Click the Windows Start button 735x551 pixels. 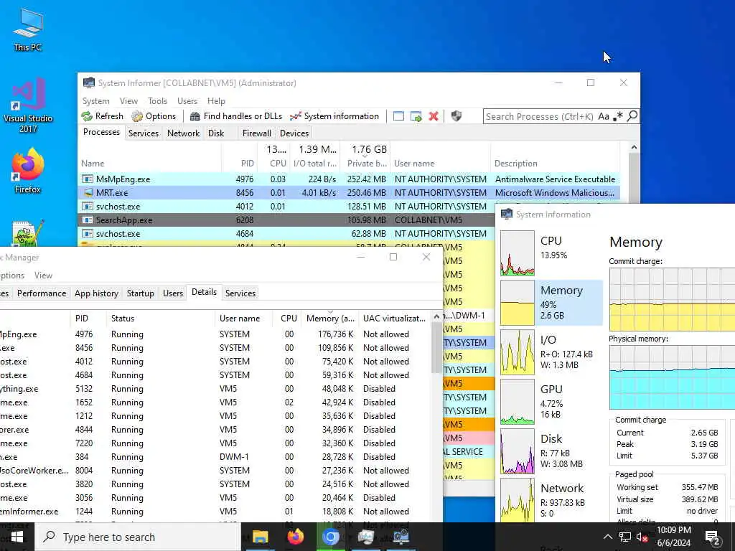click(x=17, y=537)
